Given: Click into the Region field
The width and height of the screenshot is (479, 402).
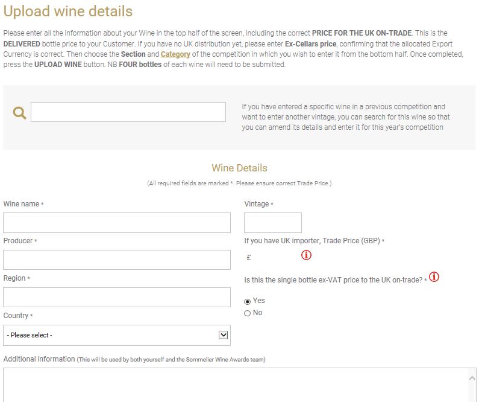Looking at the screenshot, I should click(117, 297).
